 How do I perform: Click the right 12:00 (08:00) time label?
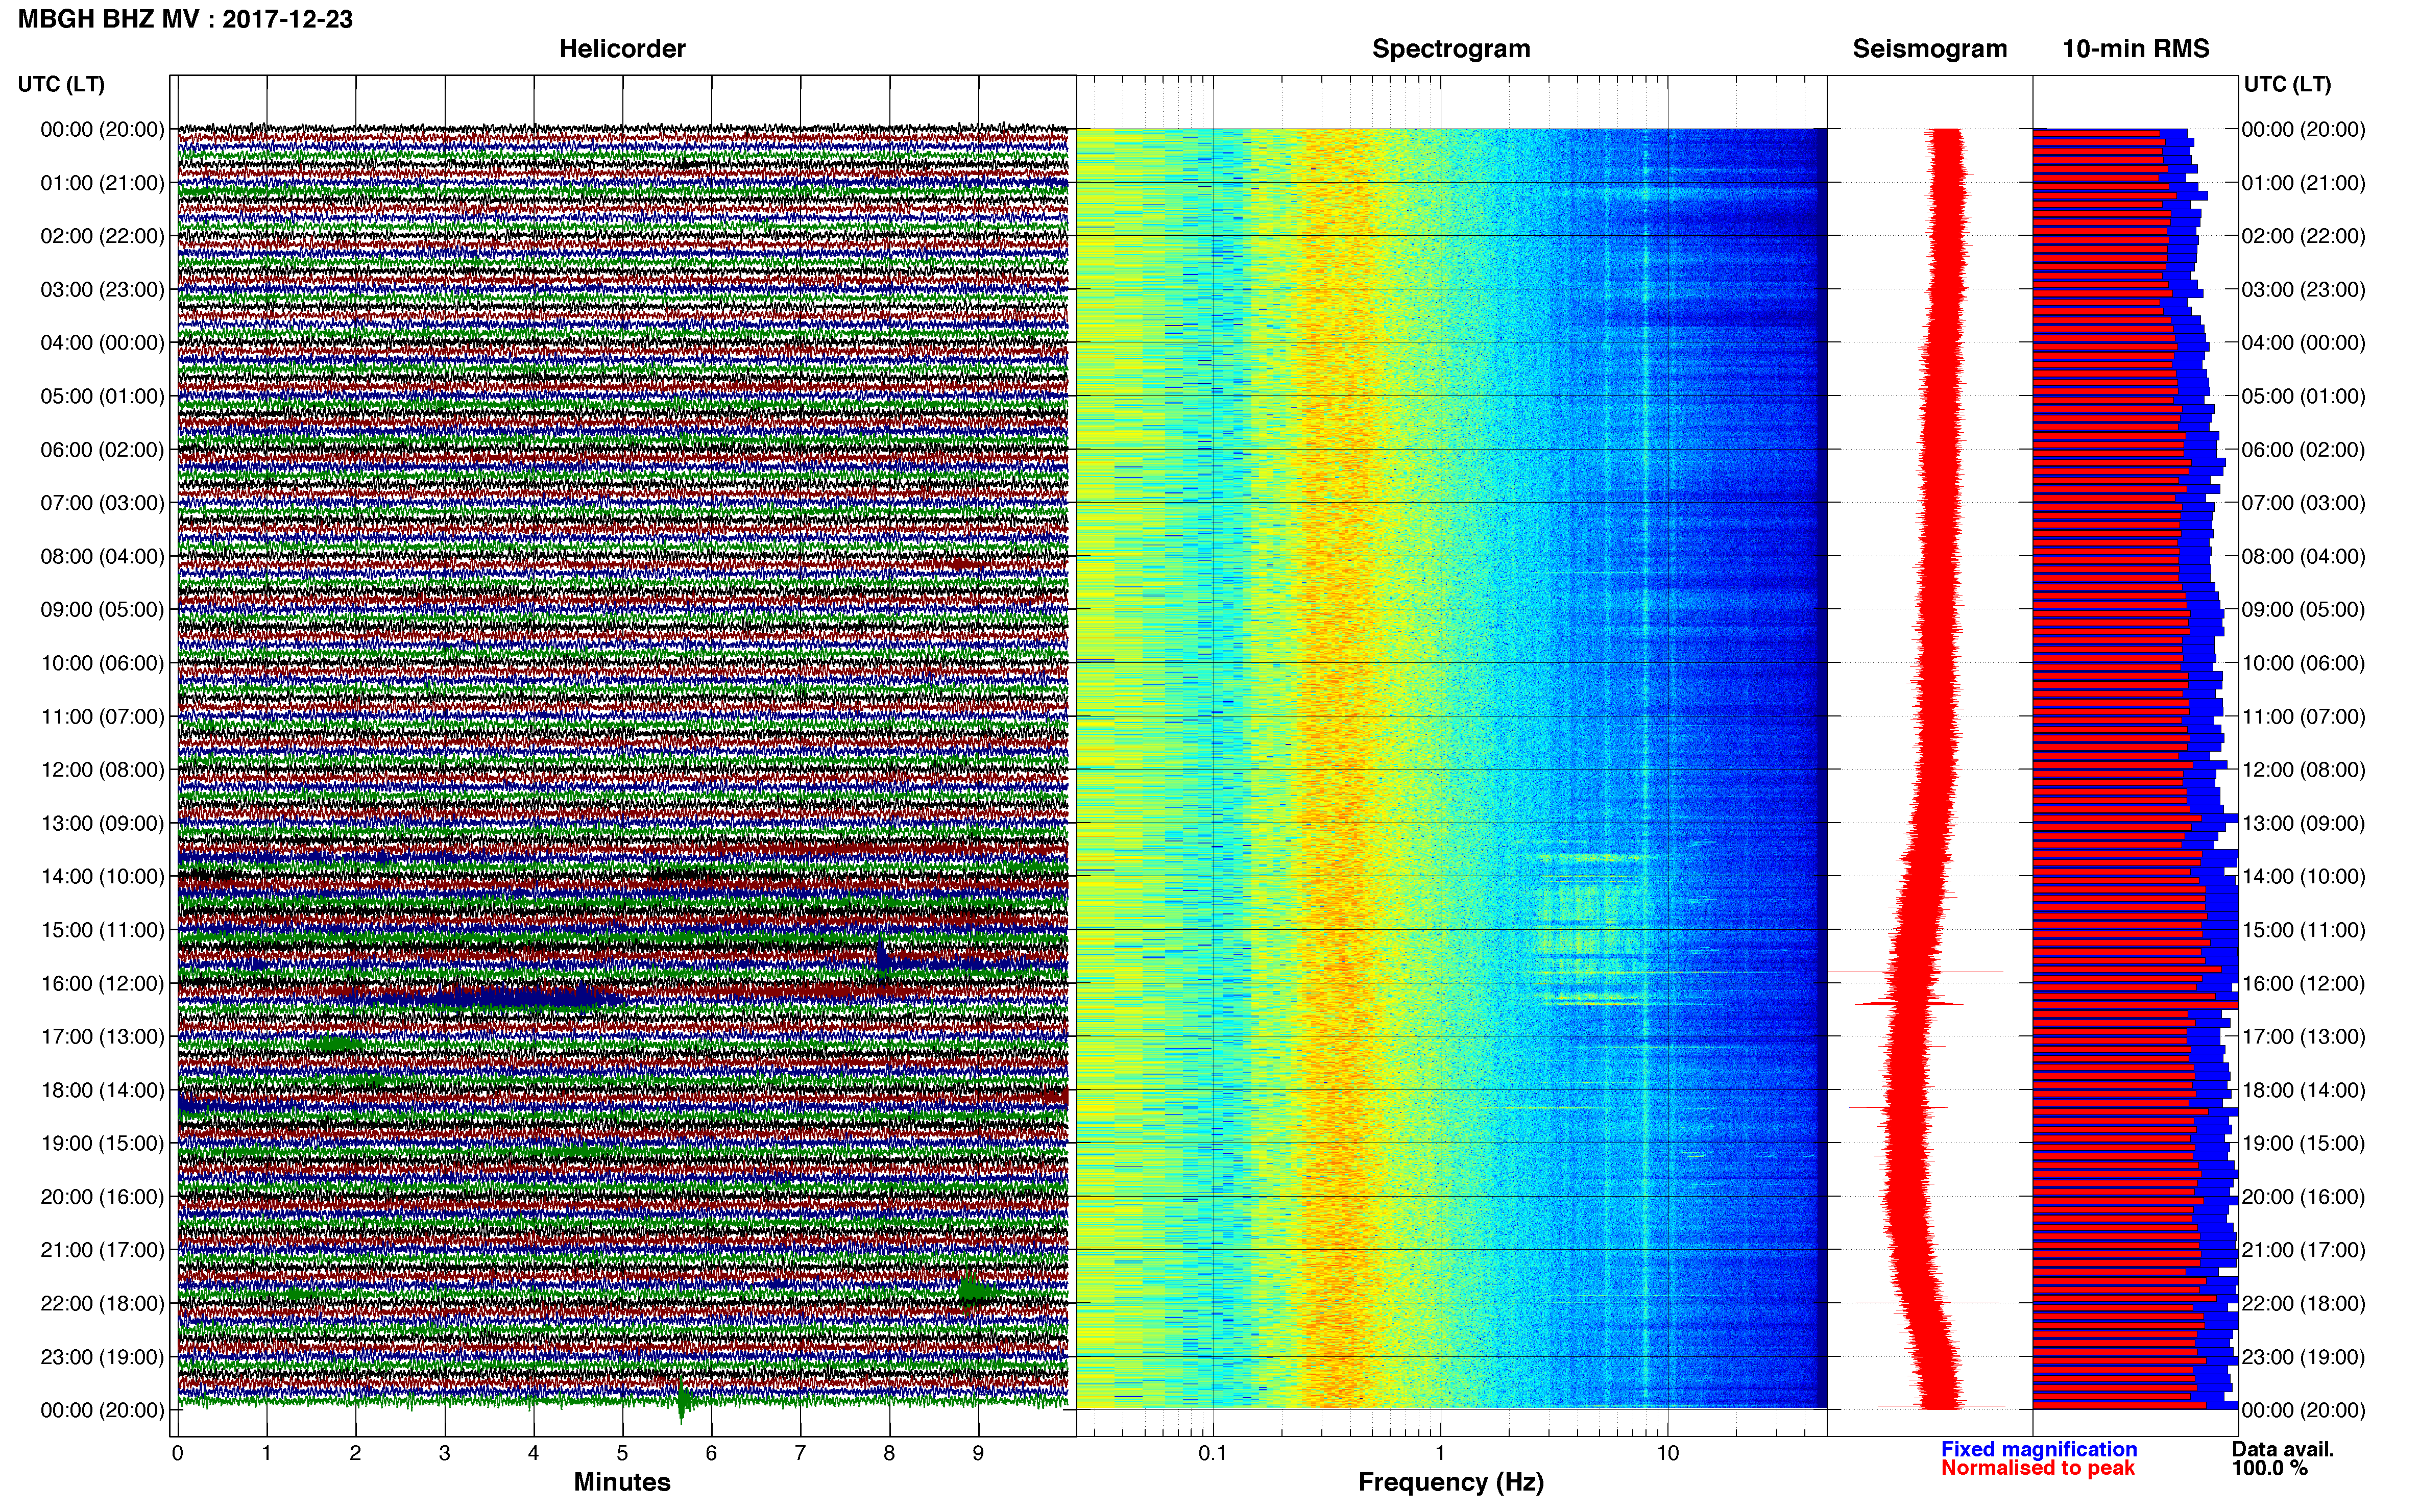(2303, 770)
